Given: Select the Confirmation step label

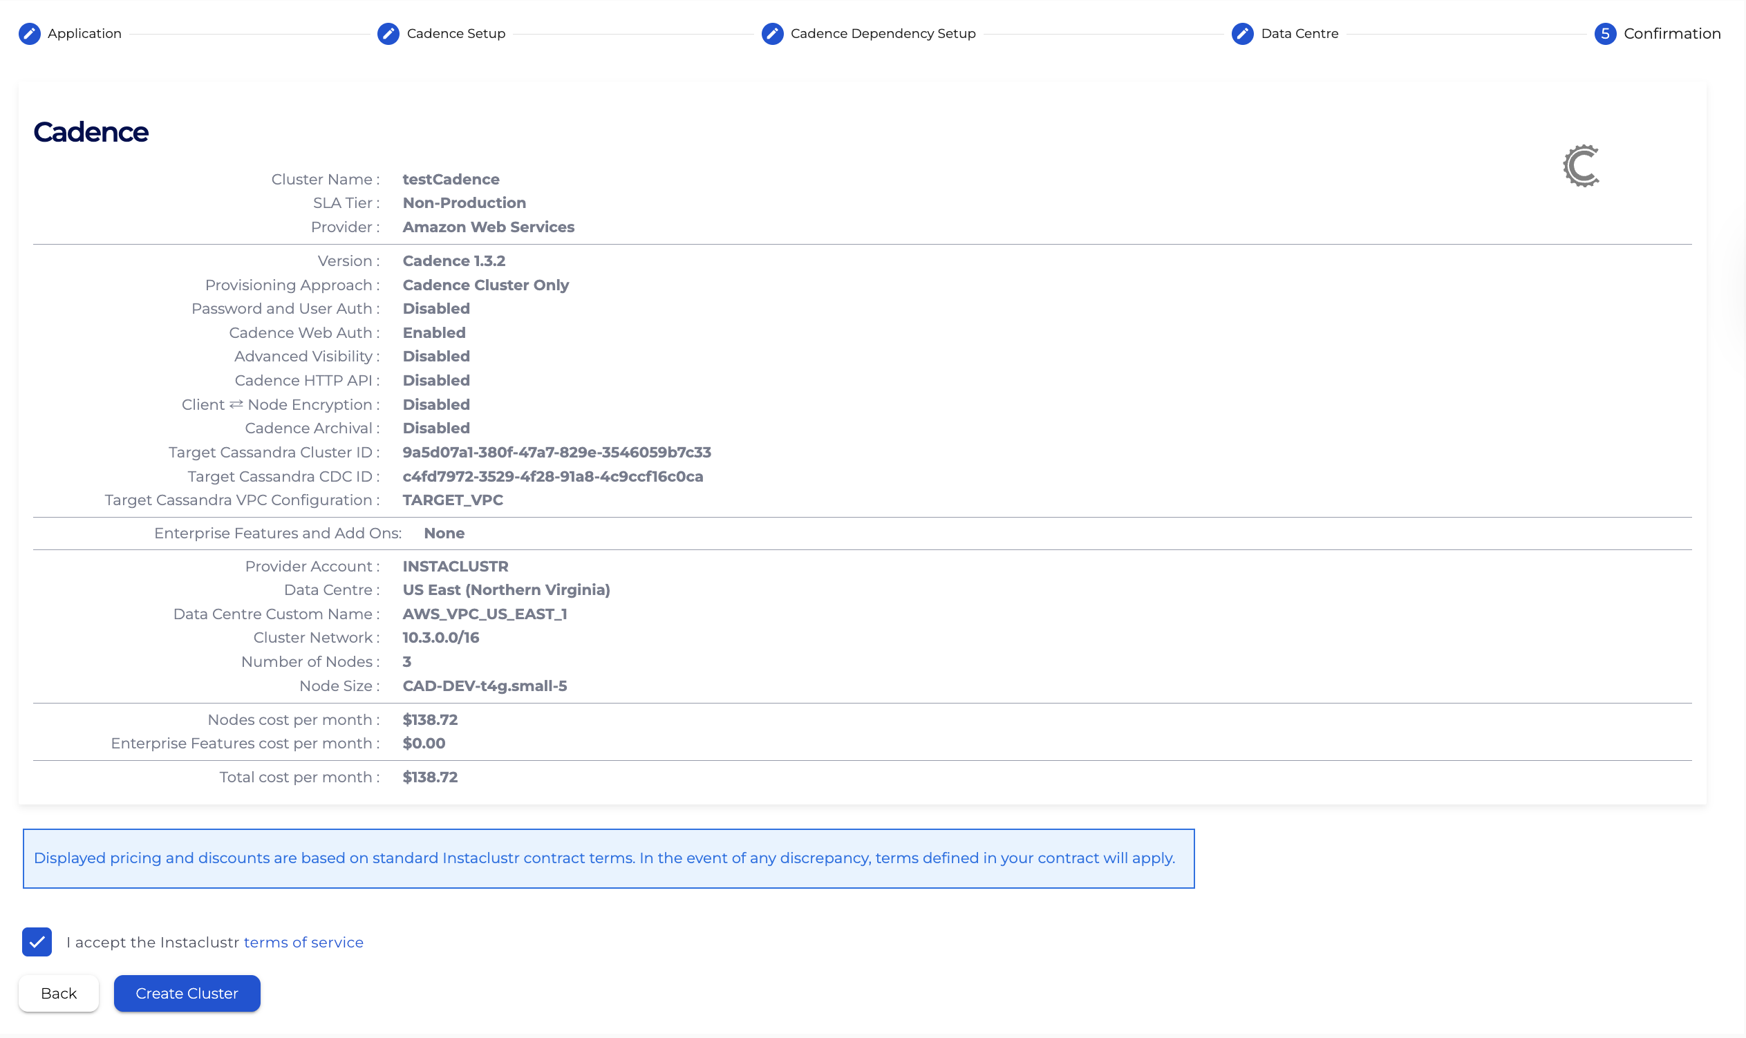Looking at the screenshot, I should (1672, 34).
